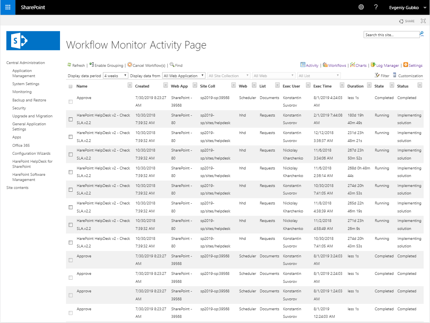Switch to the Charts view
Image resolution: width=430 pixels, height=323 pixels.
(353, 65)
